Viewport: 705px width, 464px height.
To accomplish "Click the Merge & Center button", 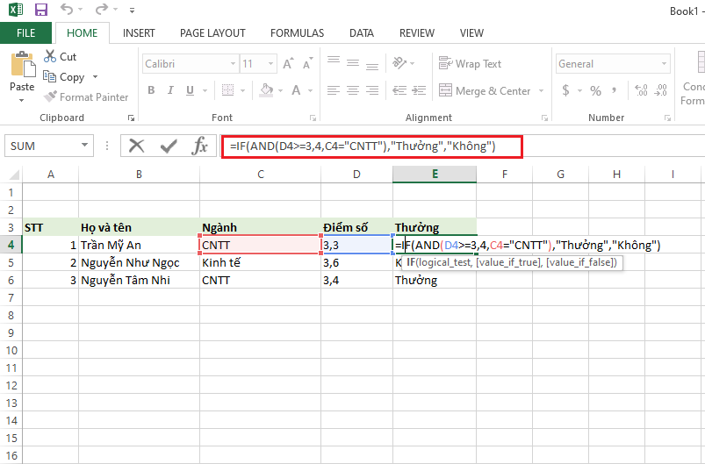I will coord(485,90).
